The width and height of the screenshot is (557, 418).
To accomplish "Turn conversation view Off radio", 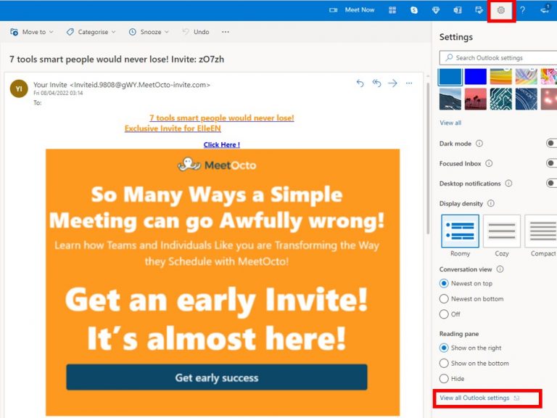I will click(444, 313).
